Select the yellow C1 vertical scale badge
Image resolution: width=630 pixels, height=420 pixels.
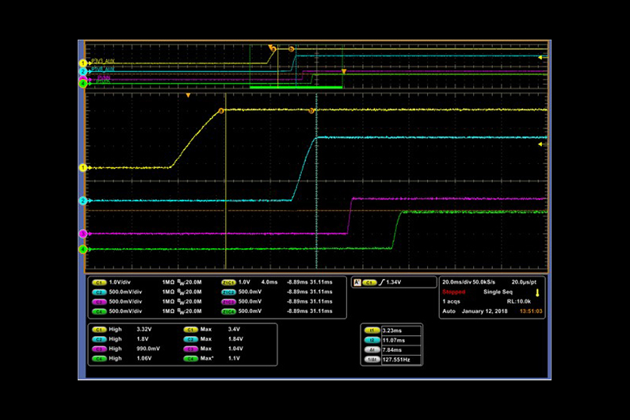[99, 283]
